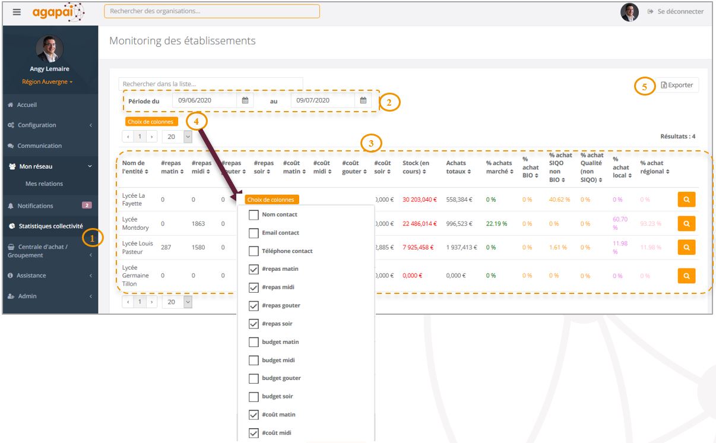Open Communication in sidebar
Viewport: 716px width, 443px height.
pos(35,145)
